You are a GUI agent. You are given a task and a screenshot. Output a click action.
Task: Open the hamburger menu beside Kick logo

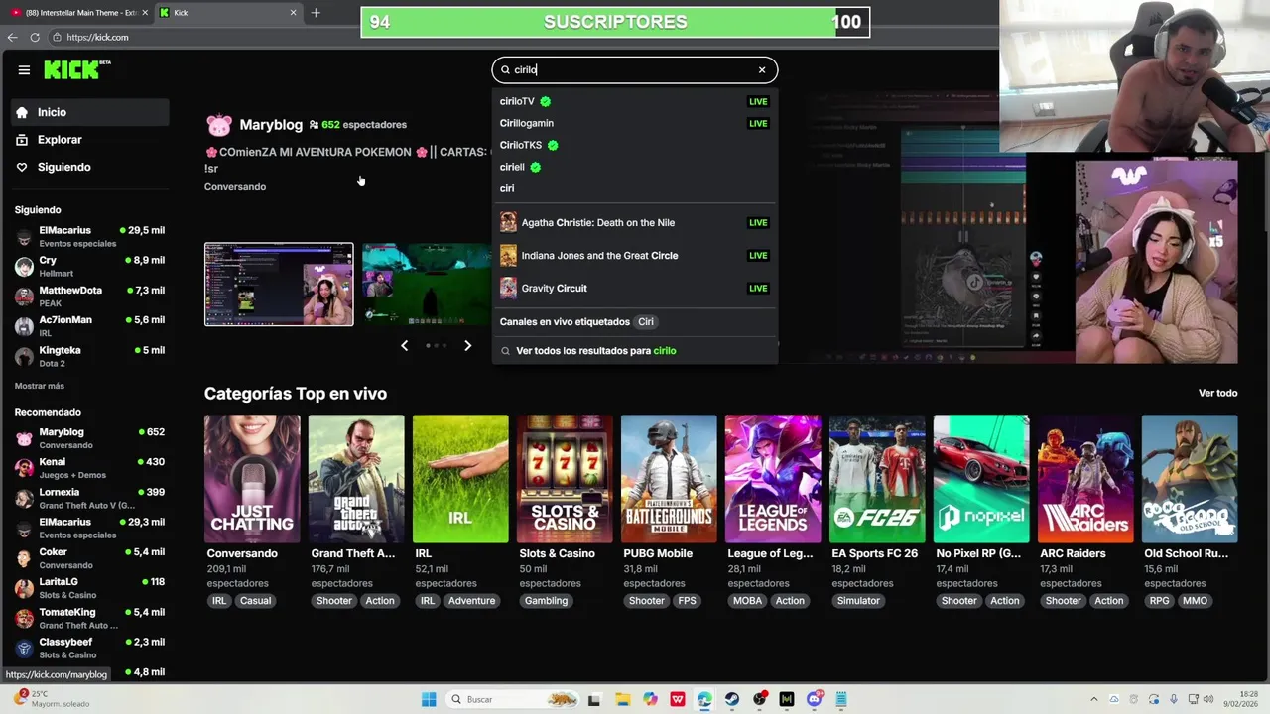[24, 70]
